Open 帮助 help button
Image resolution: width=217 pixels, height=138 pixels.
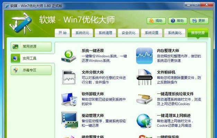(x=178, y=21)
